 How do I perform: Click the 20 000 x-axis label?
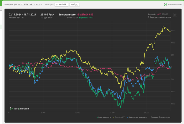click(x=146, y=113)
